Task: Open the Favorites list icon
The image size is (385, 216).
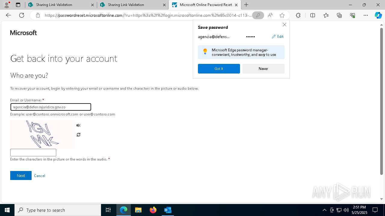Action: tap(326, 15)
